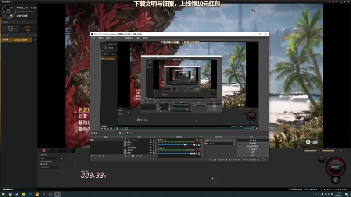The height and width of the screenshot is (197, 351).
Task: Lock the 显示器捕获 source
Action: point(154,148)
